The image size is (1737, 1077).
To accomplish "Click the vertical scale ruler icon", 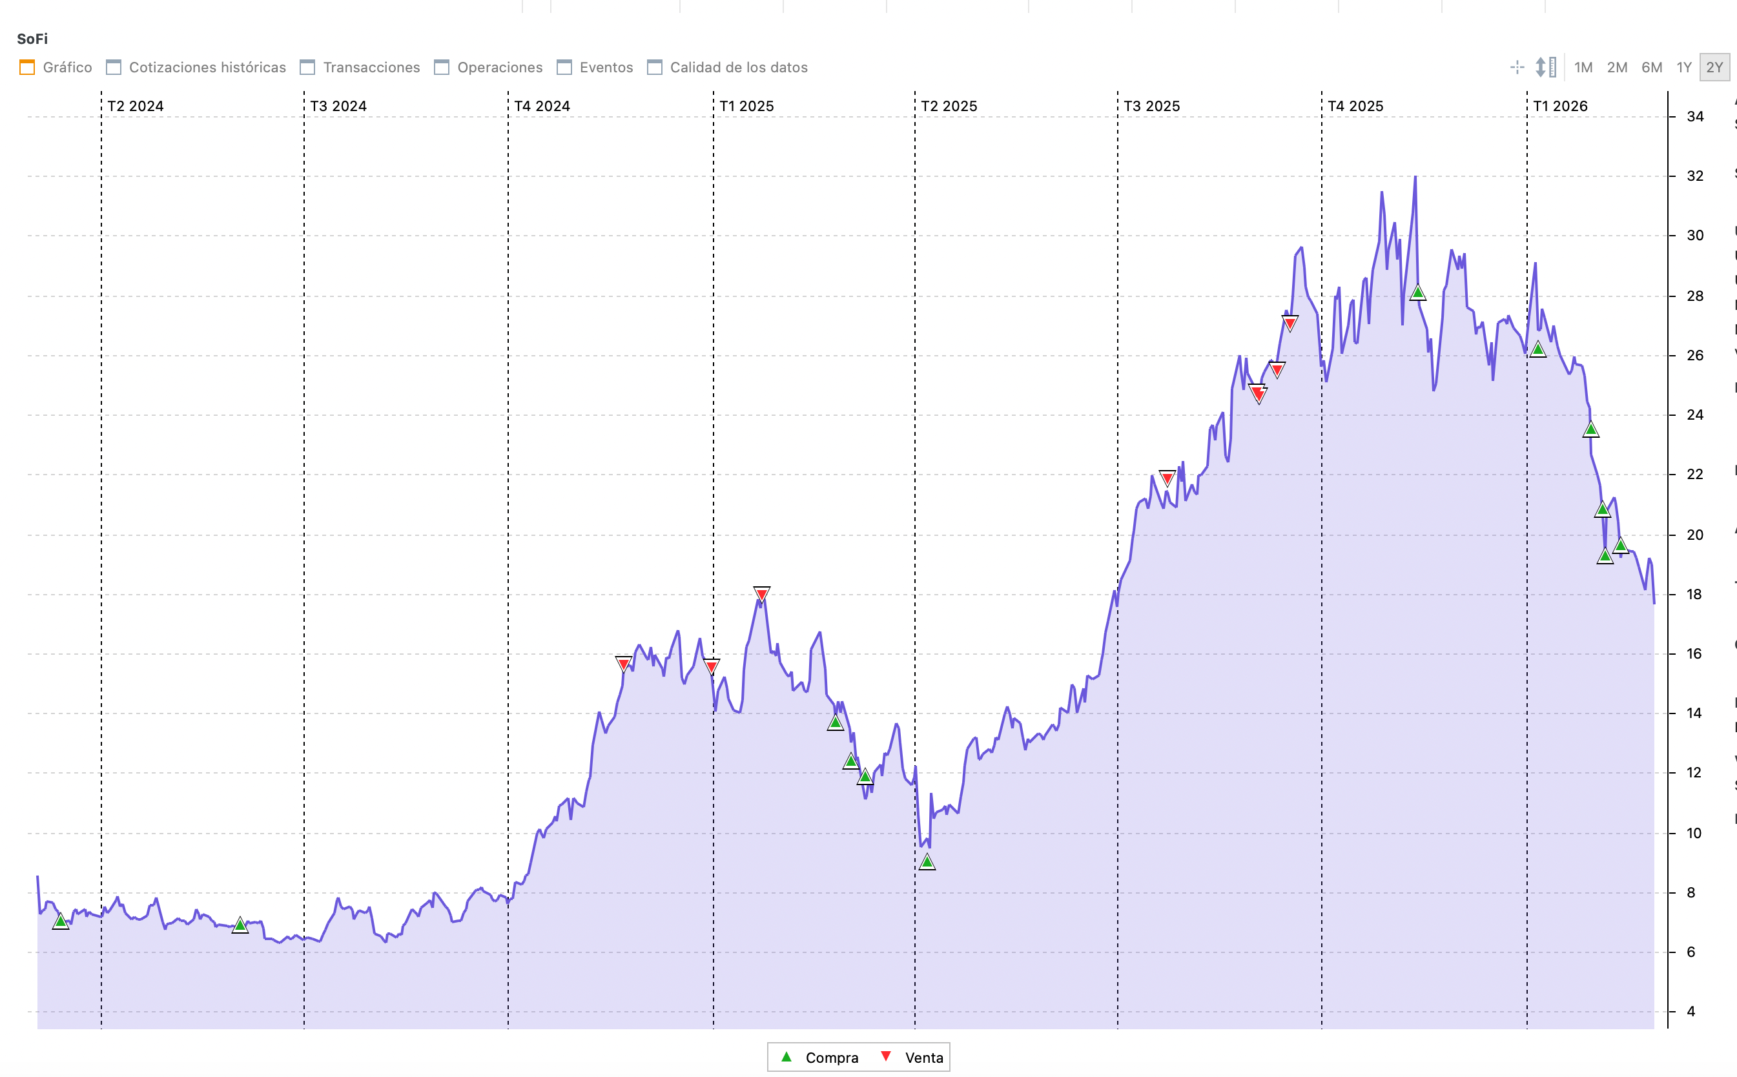I will (1545, 67).
